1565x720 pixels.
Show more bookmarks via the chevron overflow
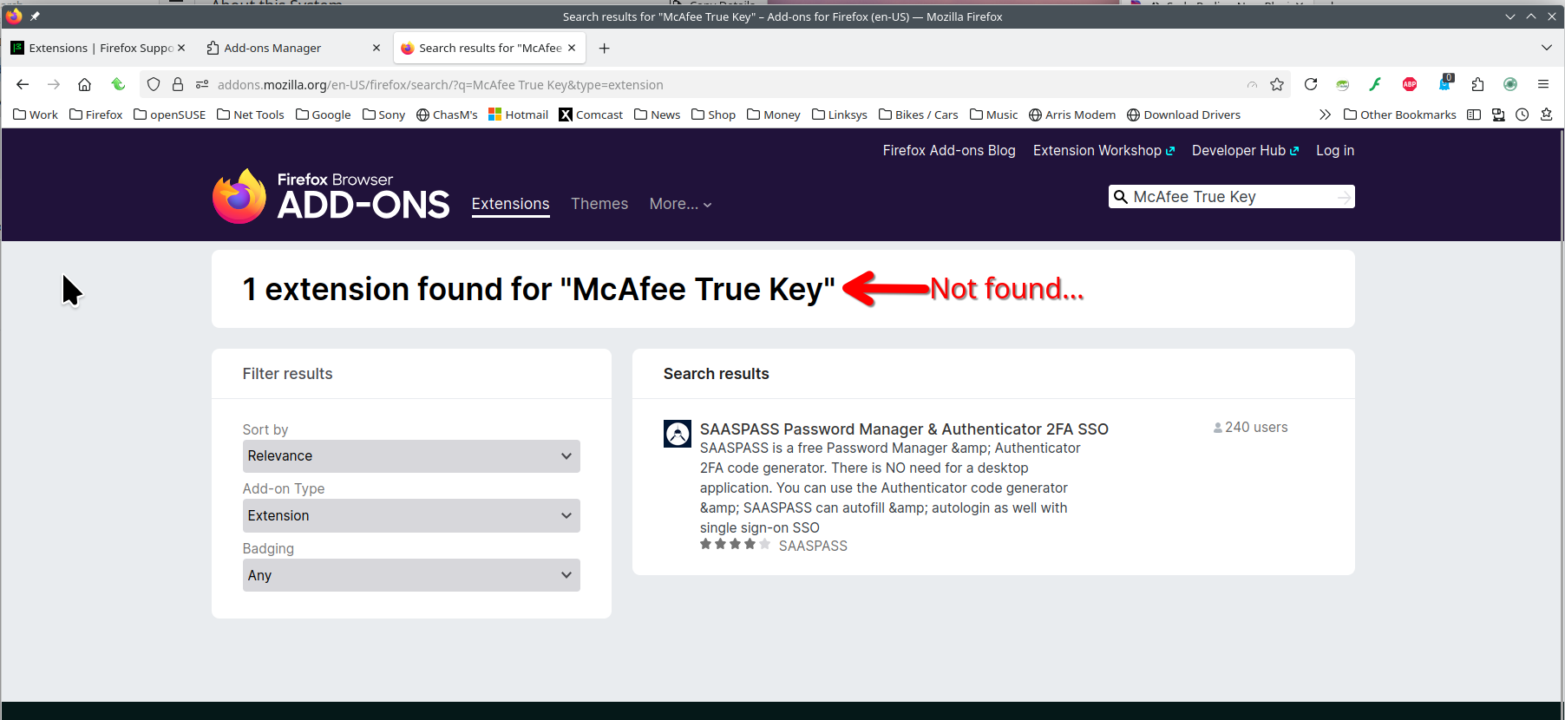[1325, 115]
